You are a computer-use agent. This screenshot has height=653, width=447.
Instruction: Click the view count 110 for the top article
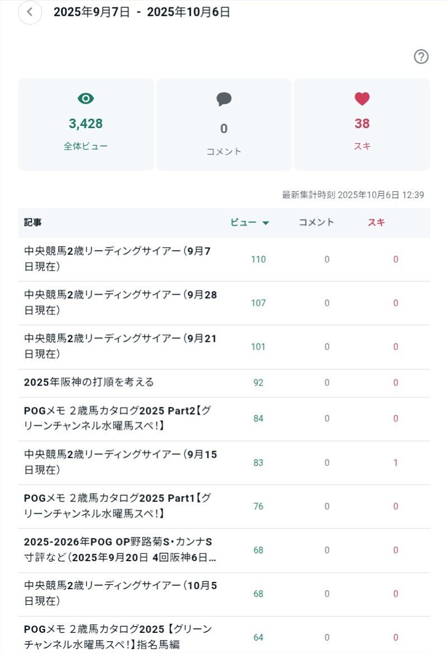(258, 260)
